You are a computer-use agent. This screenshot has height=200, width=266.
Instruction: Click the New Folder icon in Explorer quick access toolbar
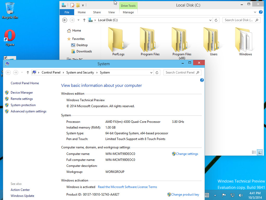pyautogui.click(x=78, y=5)
